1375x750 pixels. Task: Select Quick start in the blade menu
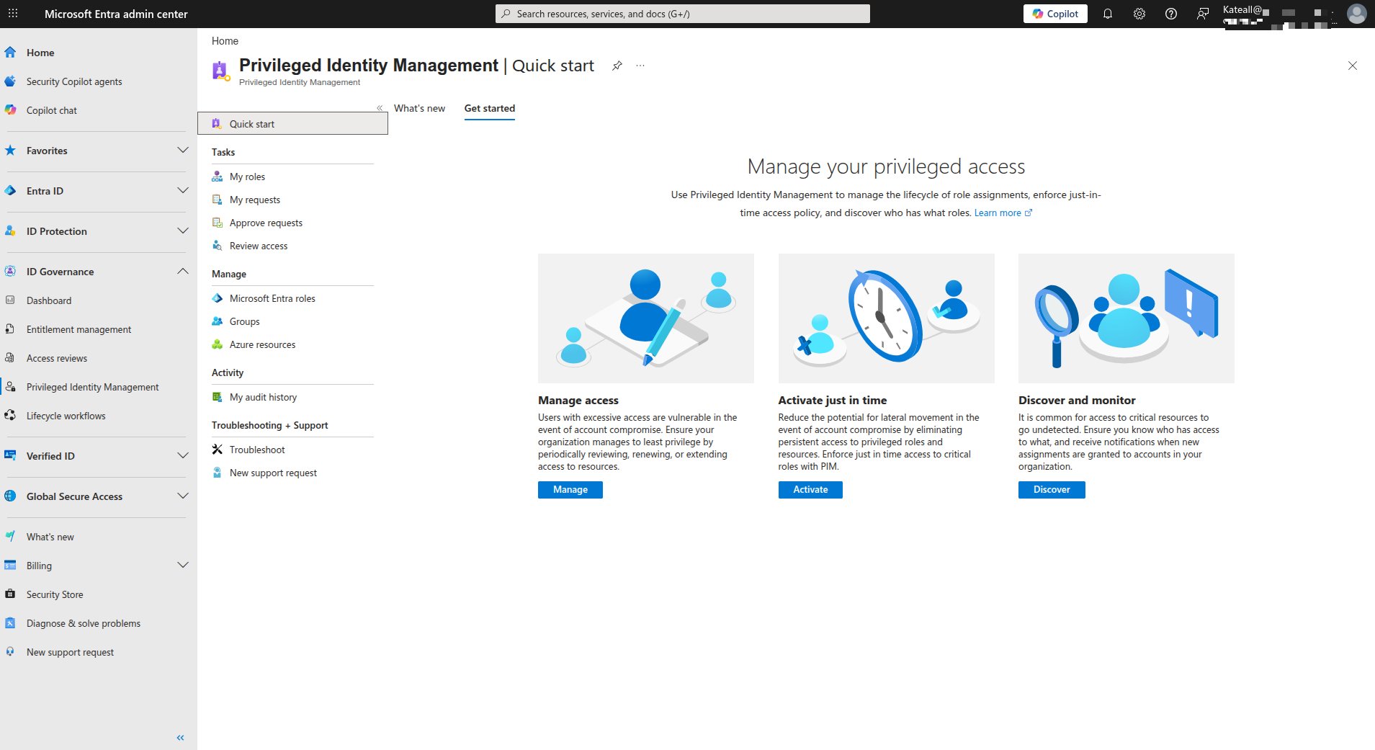(x=292, y=124)
